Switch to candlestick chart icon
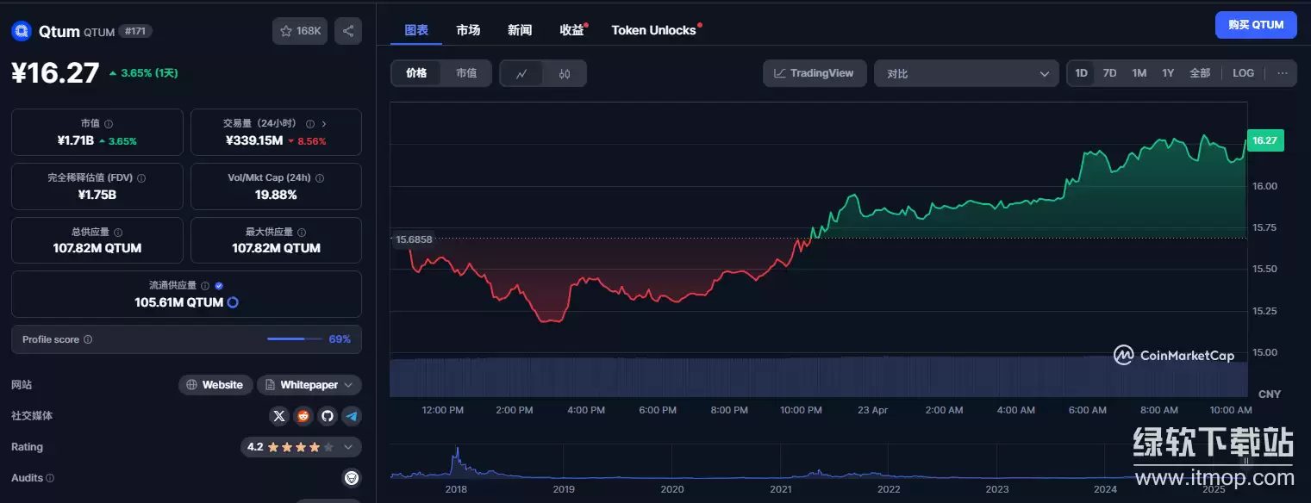Screen dimensions: 1311x503 [565, 73]
